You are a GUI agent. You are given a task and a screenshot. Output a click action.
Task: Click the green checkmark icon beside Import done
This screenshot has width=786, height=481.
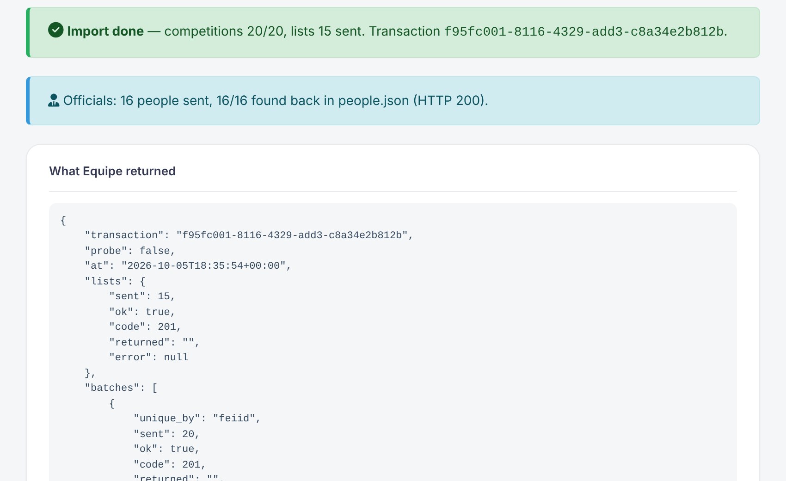[x=55, y=30]
